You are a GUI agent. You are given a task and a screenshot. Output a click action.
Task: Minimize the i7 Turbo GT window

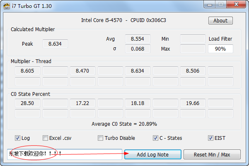click(210, 5)
